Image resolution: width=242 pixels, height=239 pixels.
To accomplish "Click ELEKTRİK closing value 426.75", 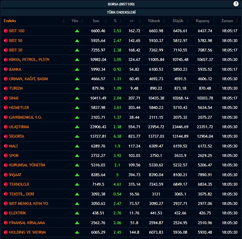I will point(205,213).
